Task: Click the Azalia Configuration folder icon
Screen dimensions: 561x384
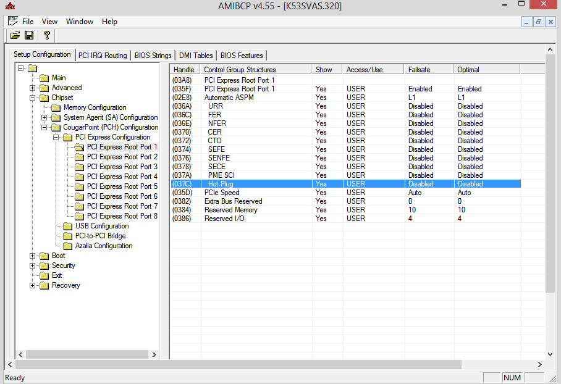Action: point(67,246)
